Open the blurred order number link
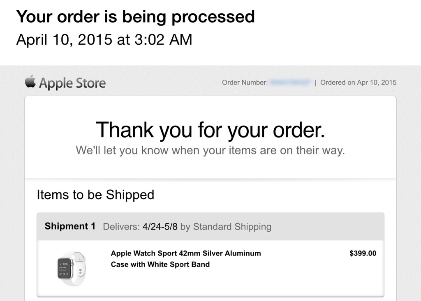Screen dimensions: 421x301 (290, 83)
